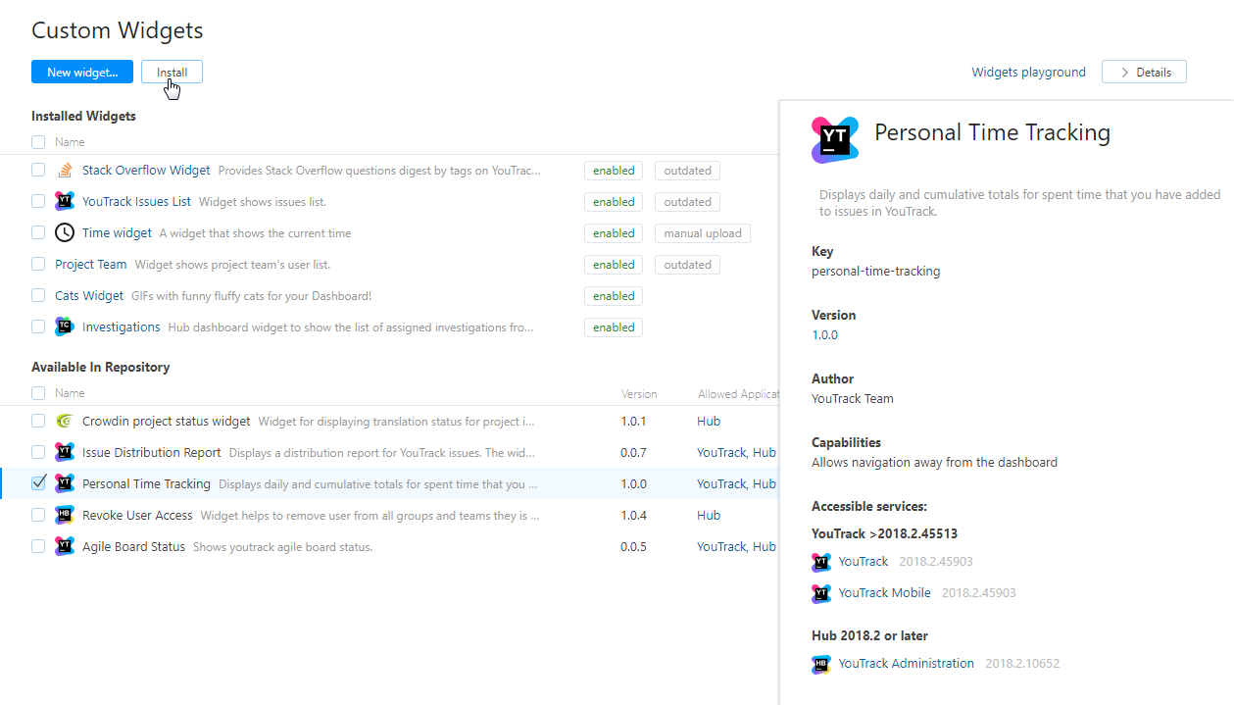The image size is (1234, 705).
Task: Click the enabled tag on Cats Widget
Action: (614, 296)
